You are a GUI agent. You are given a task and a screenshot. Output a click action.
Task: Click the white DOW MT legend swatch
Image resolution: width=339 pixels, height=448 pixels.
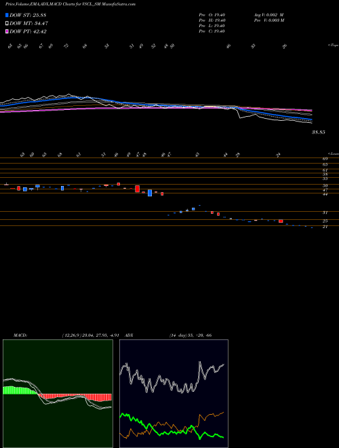click(7, 24)
